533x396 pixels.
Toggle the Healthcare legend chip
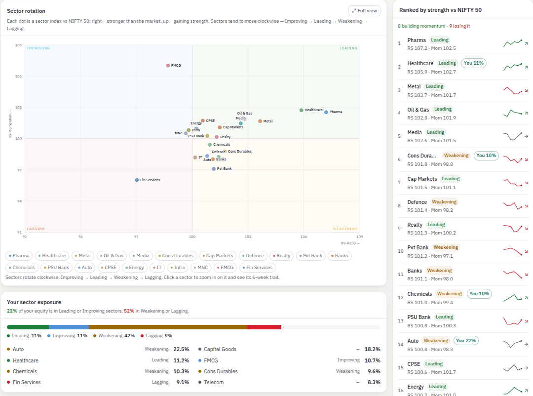click(52, 256)
